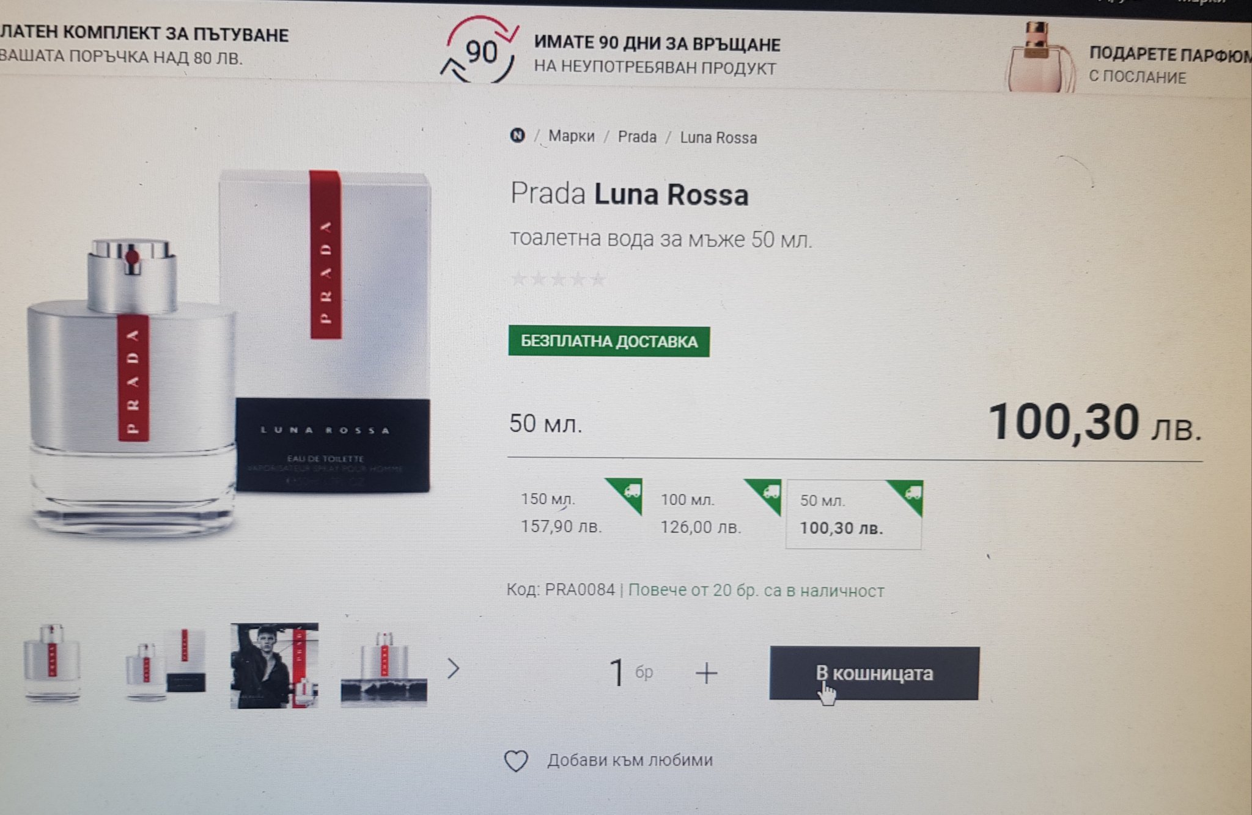Click the Notino home icon in breadcrumb
1252x815 pixels.
[x=517, y=135]
